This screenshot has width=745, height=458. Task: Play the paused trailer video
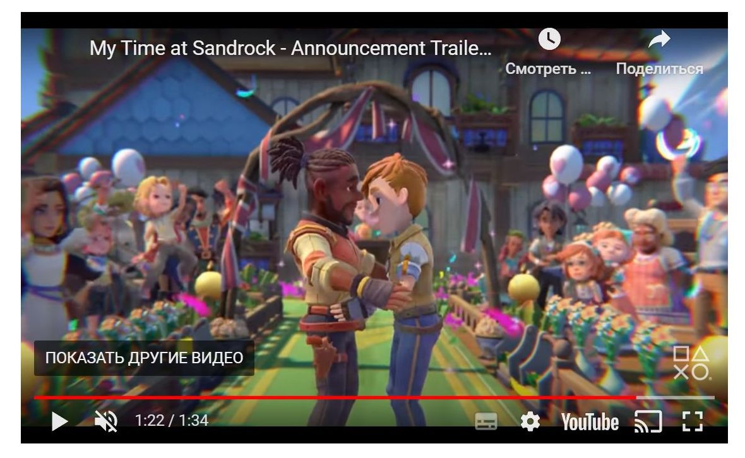(59, 421)
